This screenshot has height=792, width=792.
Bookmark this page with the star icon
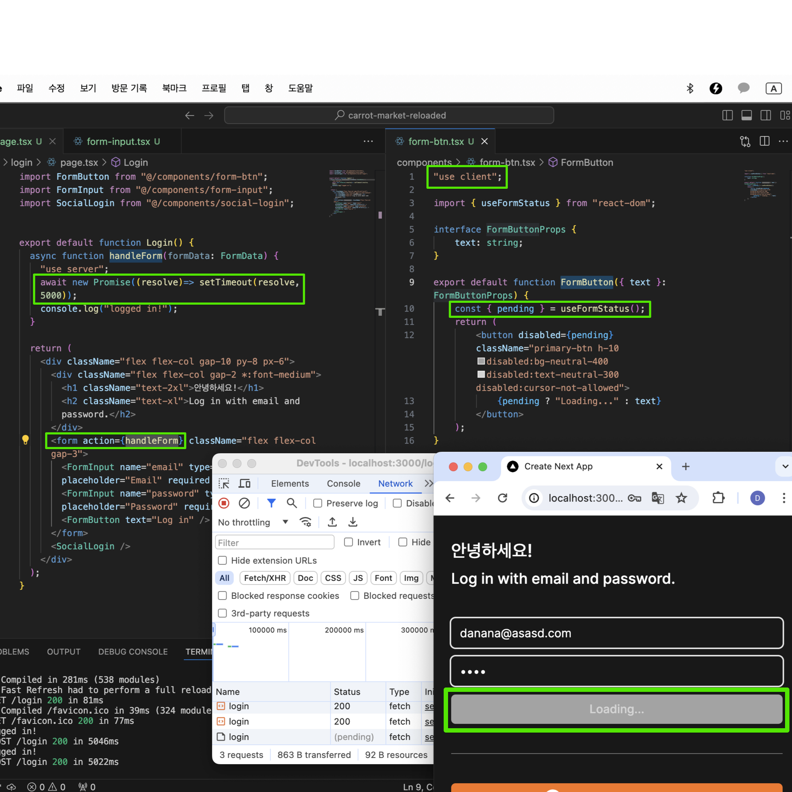tap(681, 498)
